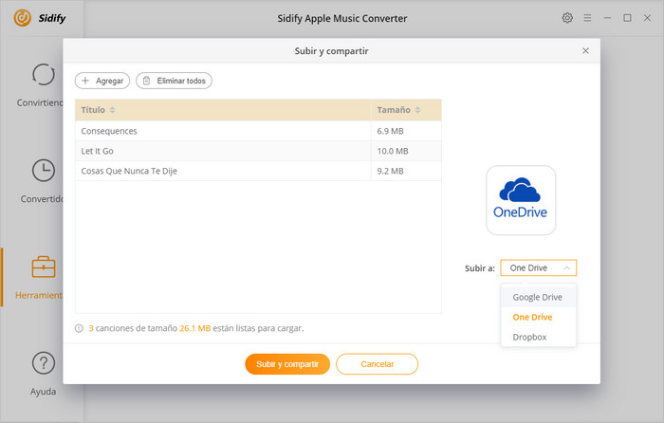Sort list by Tamaño column arrows
This screenshot has height=423, width=664.
[x=417, y=110]
